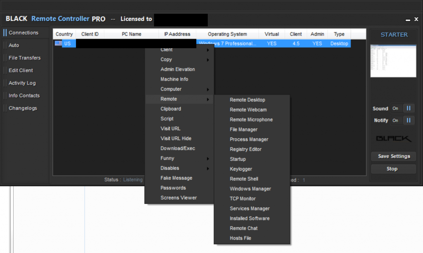Open Process Manager from the submenu

click(252, 139)
